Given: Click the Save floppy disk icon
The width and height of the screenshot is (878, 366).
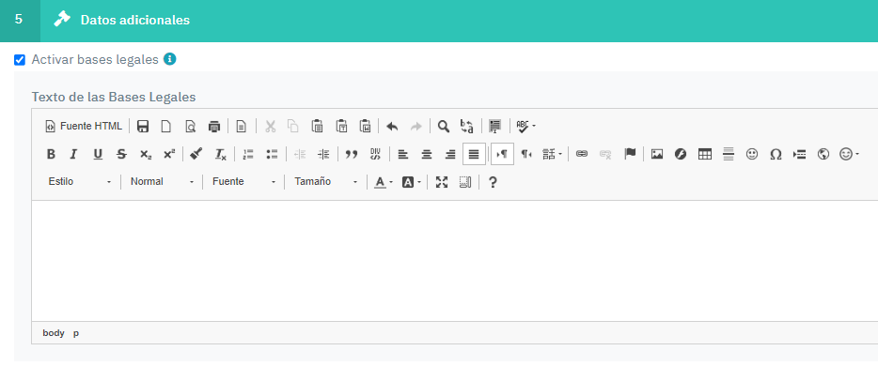Looking at the screenshot, I should click(x=143, y=127).
